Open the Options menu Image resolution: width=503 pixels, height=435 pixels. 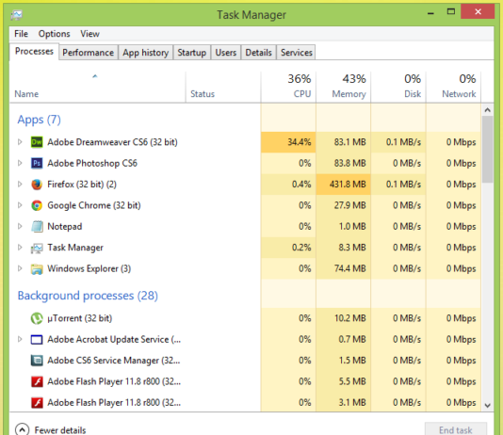click(x=55, y=34)
